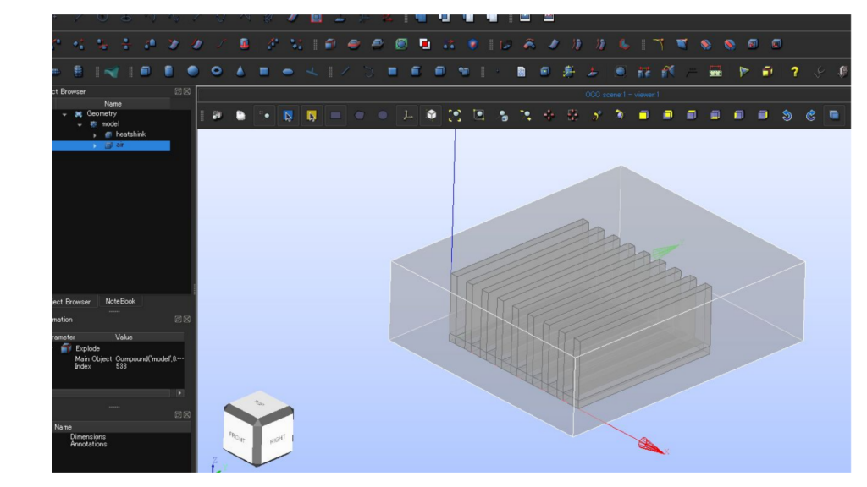Create a Cylinder primitive
Viewport: 867px width, 487px height.
[x=169, y=72]
